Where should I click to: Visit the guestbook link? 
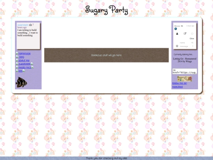tap(24, 64)
